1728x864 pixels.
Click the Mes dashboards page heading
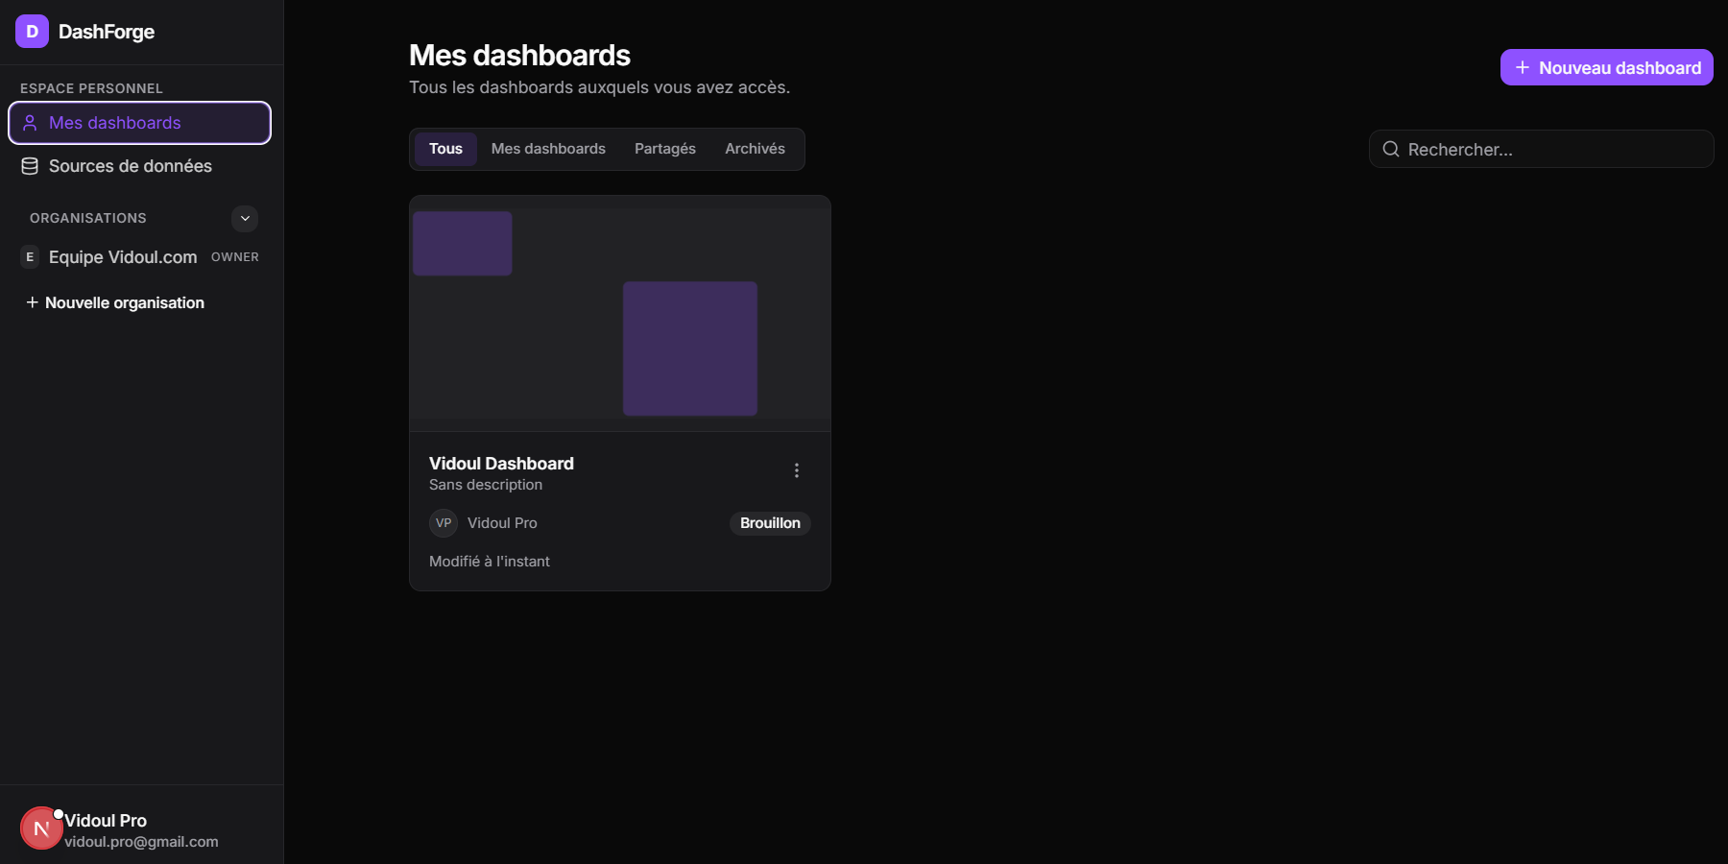click(x=519, y=56)
